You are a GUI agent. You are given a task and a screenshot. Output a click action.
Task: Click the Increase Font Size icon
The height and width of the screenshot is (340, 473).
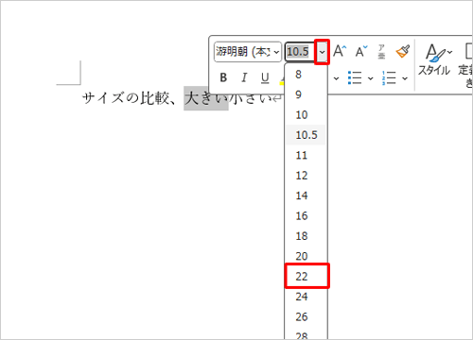pos(340,51)
